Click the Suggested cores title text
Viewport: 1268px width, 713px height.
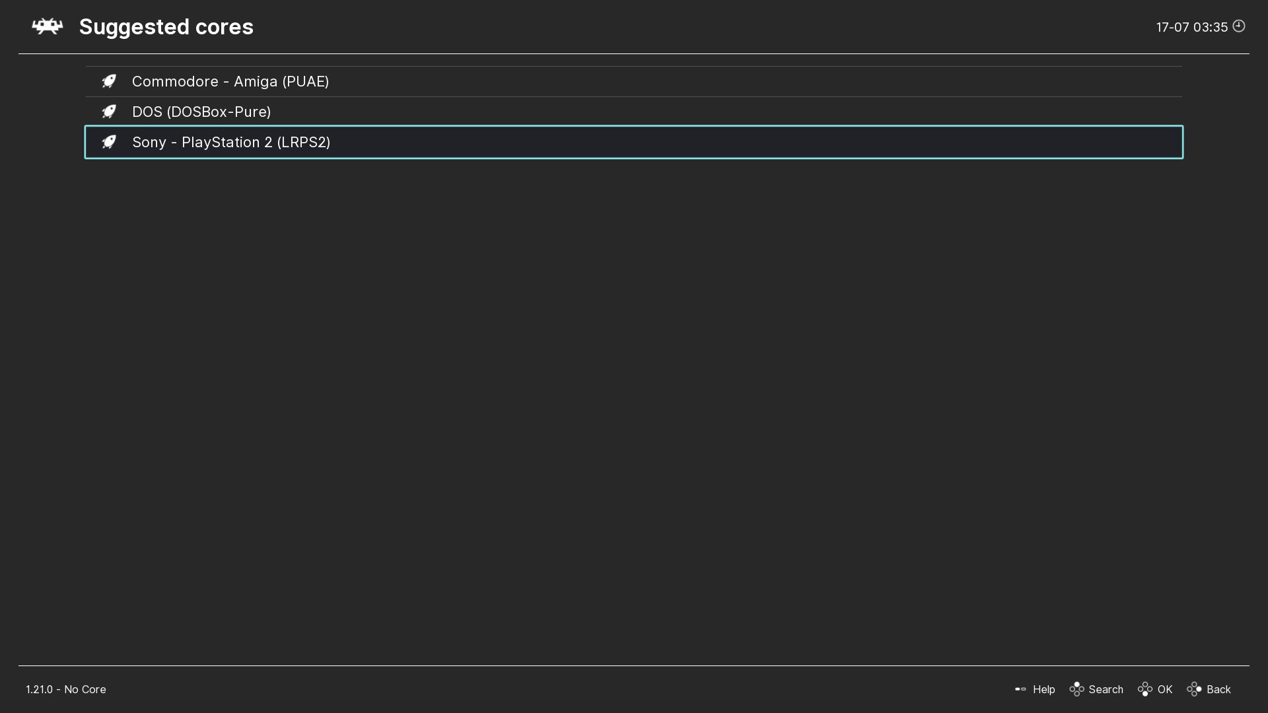[x=166, y=27]
